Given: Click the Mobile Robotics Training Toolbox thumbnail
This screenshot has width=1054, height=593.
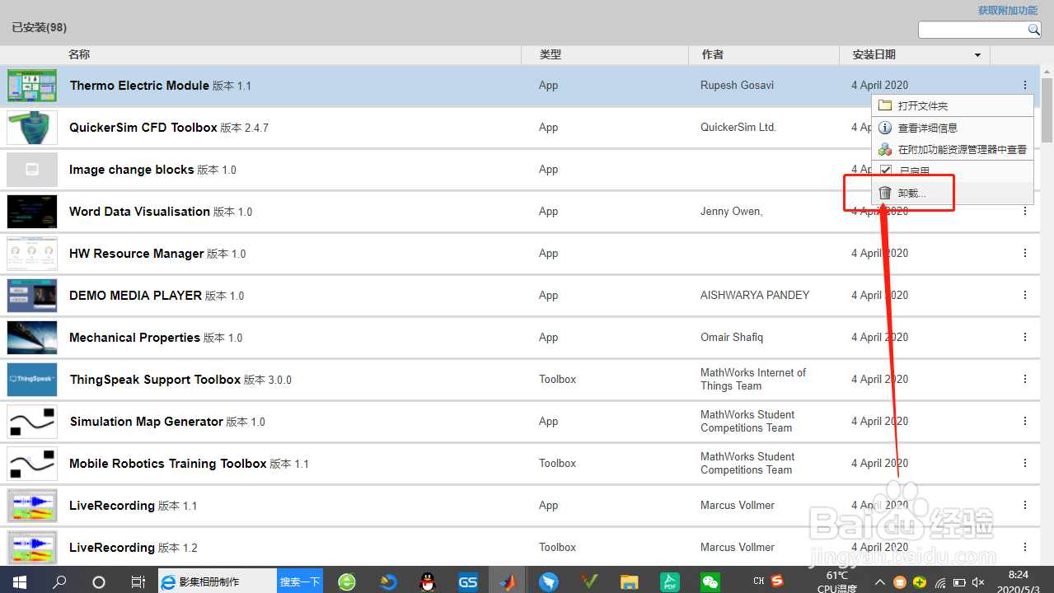Looking at the screenshot, I should pos(32,464).
